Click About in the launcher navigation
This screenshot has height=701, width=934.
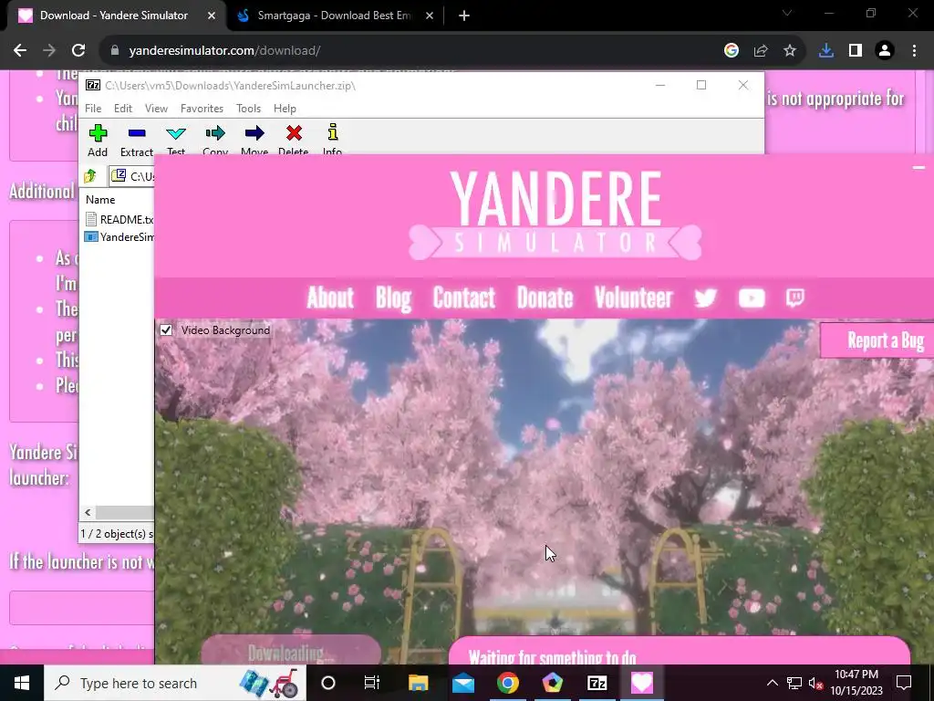330,298
